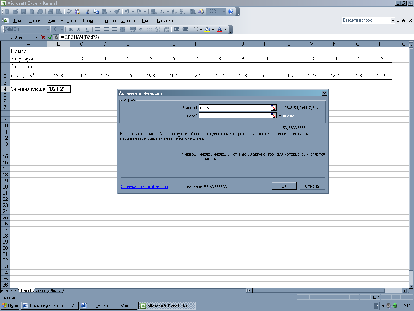Click the Merge and Center icon
Screen dimensions: 414x311
tap(123, 30)
